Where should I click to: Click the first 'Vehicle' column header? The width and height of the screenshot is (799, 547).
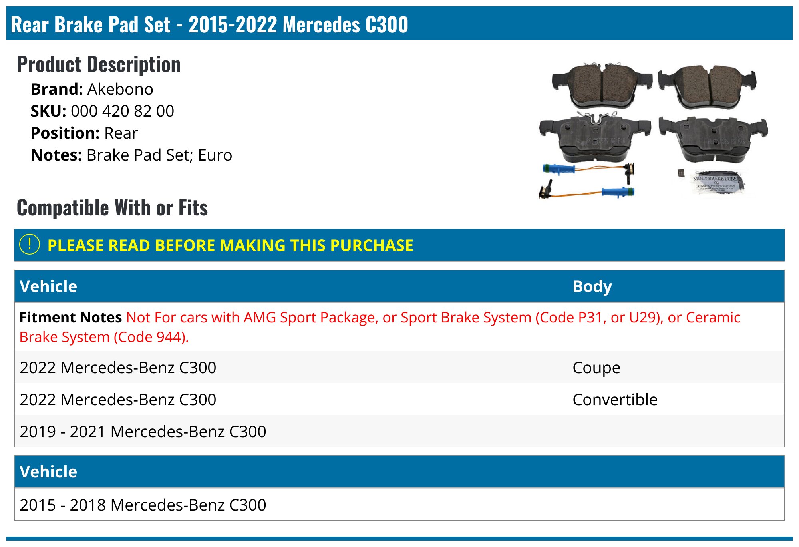coord(48,286)
